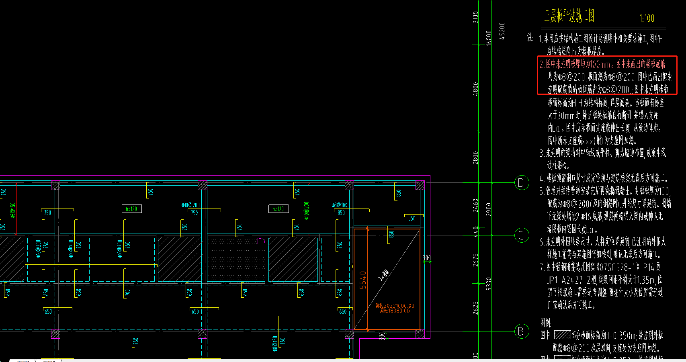
Task: Select axis bubble B
Action: (x=521, y=331)
